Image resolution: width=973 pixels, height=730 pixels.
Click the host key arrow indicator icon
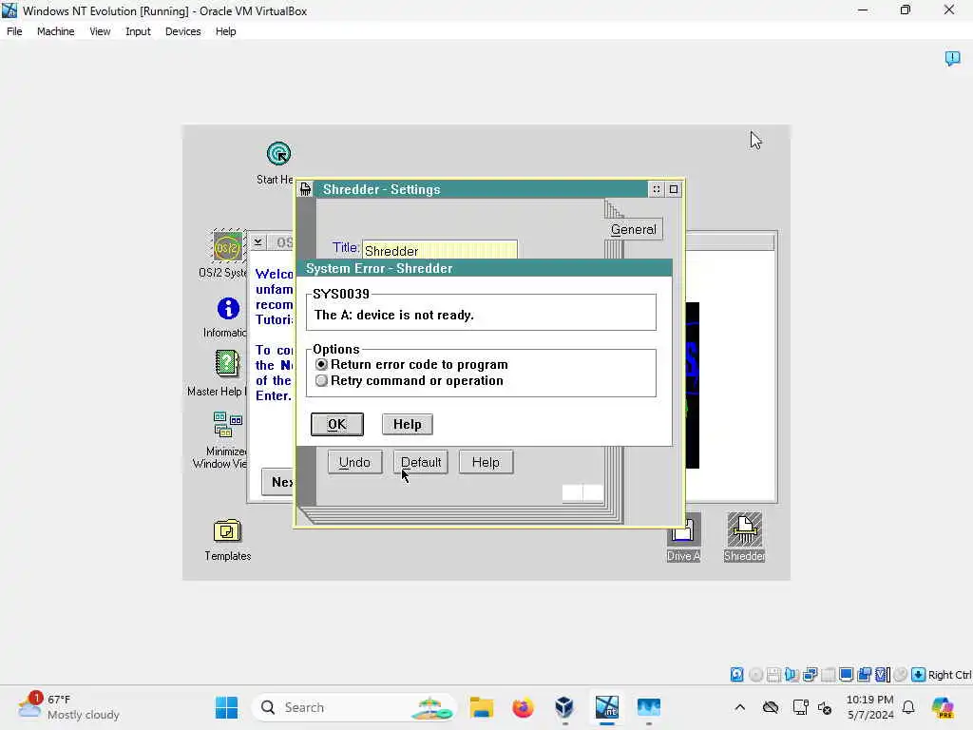(919, 675)
